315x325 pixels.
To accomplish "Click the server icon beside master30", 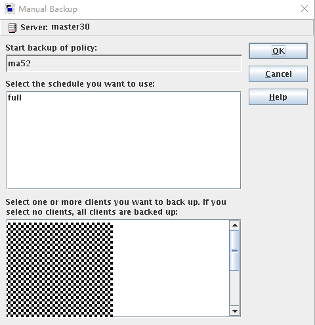I will click(12, 28).
